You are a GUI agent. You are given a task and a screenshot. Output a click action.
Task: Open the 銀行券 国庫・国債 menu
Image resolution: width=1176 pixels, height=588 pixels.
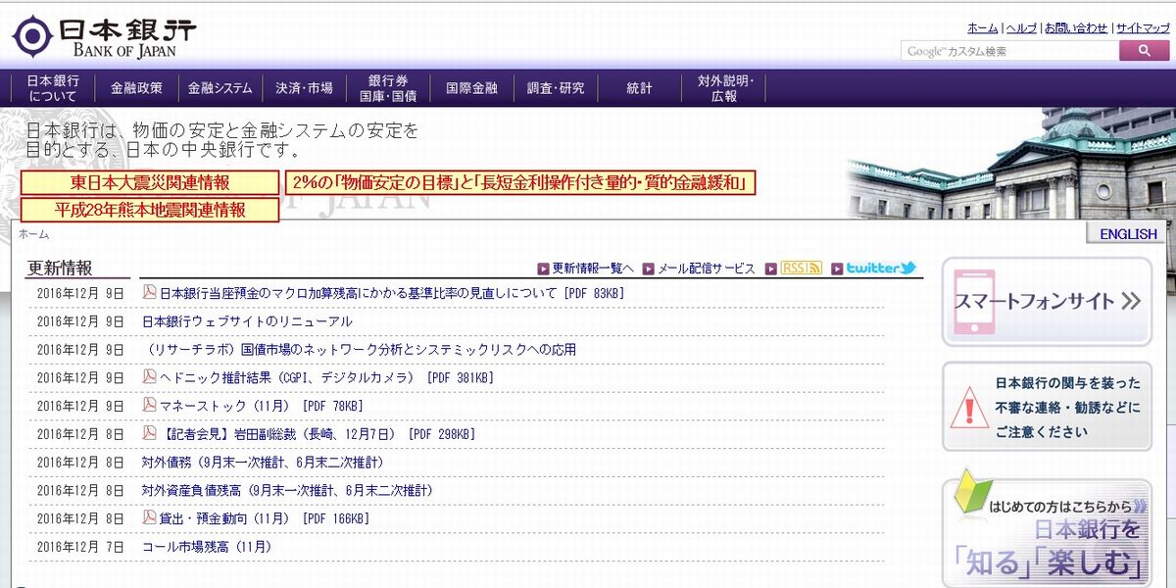[388, 88]
